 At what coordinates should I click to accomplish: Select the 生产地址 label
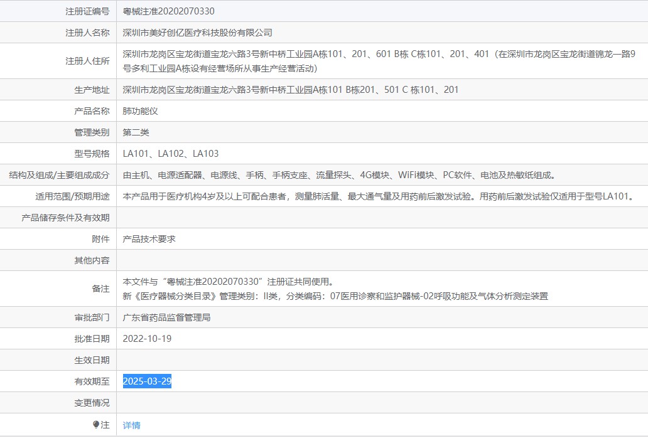pyautogui.click(x=92, y=90)
